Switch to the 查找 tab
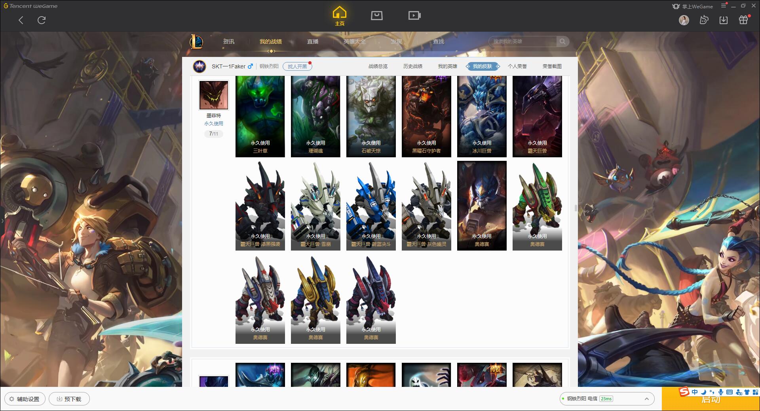Viewport: 760px width, 411px height. [x=438, y=41]
